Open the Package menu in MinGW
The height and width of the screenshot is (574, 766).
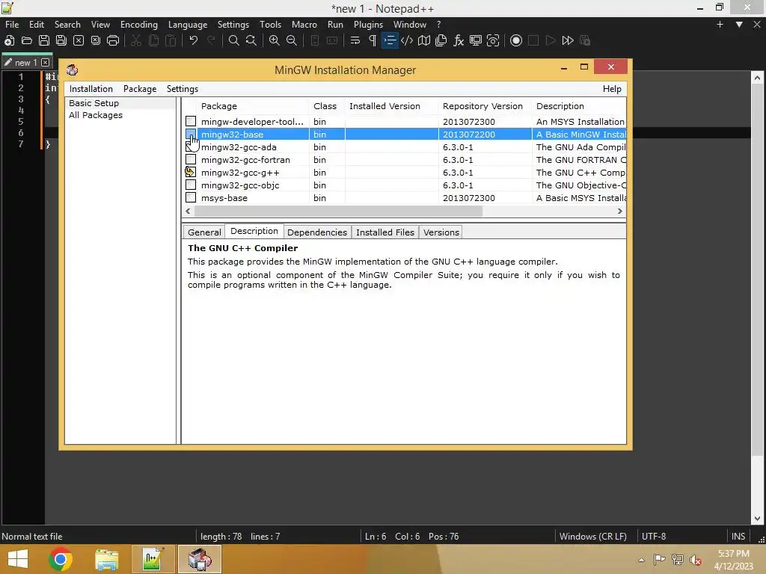(140, 89)
